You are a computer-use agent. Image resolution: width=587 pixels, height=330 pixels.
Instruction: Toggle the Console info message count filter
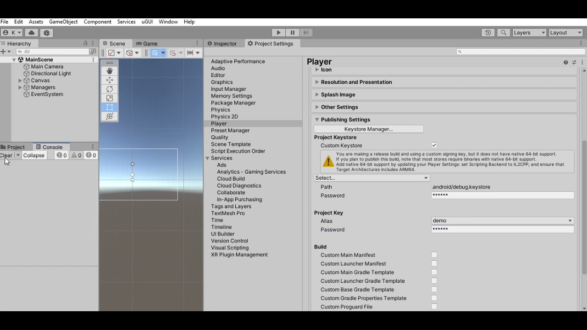pos(62,155)
